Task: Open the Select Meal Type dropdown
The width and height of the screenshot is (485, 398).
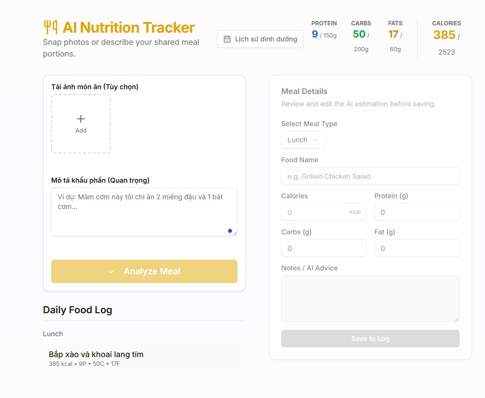Action: 303,140
